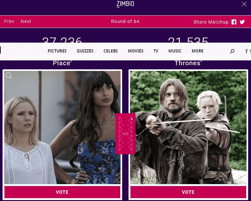
Task: Share matchup on Twitter bird icon
Action: coord(242,22)
